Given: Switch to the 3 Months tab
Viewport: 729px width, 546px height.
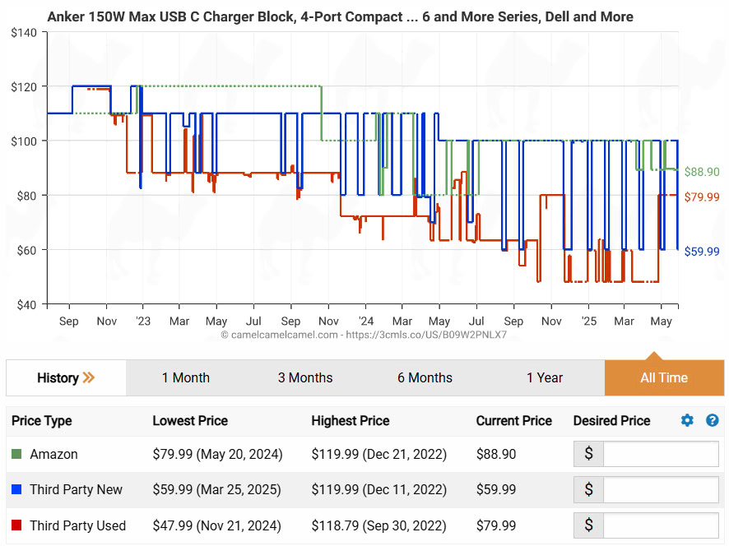Looking at the screenshot, I should [305, 378].
